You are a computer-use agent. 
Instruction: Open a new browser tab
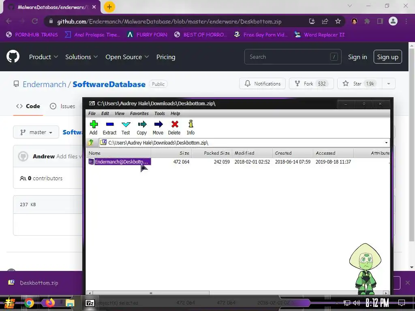click(109, 7)
